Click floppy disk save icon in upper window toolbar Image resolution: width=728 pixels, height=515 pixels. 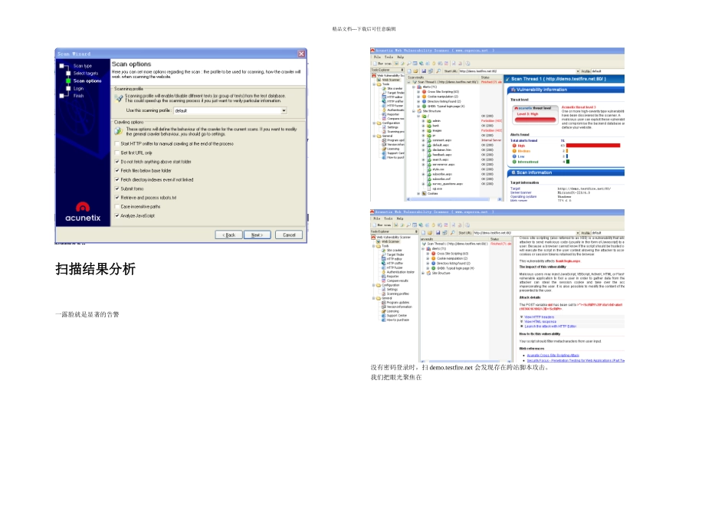point(424,71)
